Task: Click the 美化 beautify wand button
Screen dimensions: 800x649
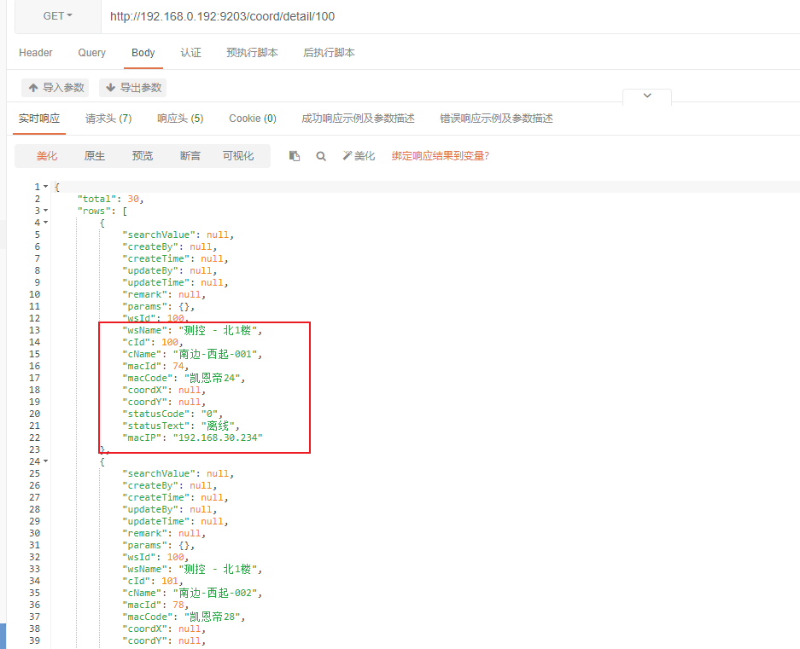Action: pos(359,156)
